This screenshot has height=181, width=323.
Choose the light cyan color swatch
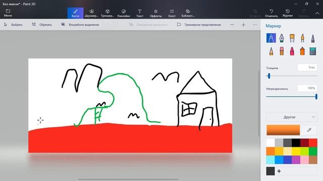(x=271, y=160)
